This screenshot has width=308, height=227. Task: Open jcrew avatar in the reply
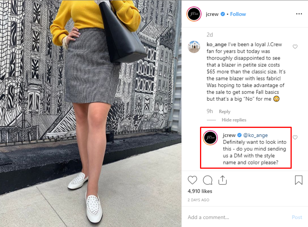click(x=210, y=138)
